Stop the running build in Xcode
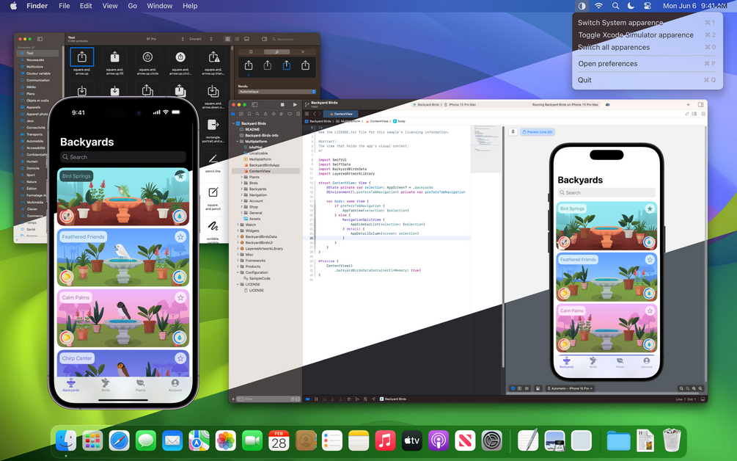Screen dimensions: 737x461 tap(282, 104)
